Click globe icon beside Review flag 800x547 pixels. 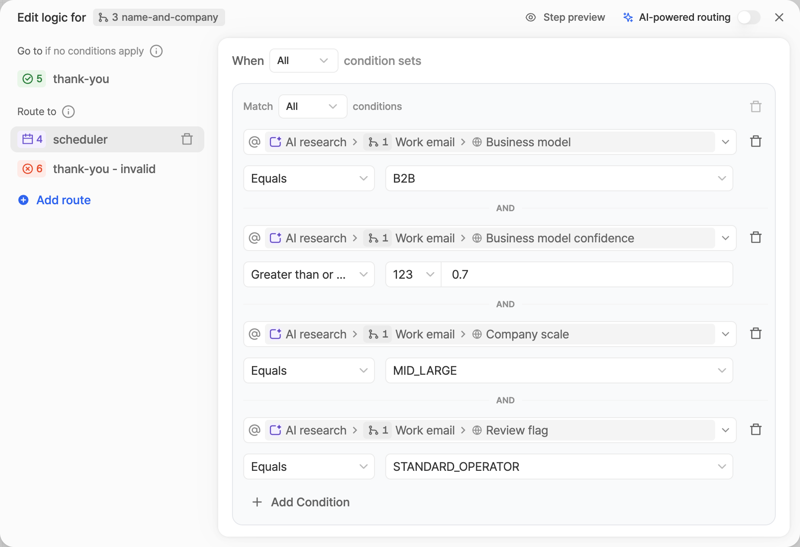[x=477, y=430]
